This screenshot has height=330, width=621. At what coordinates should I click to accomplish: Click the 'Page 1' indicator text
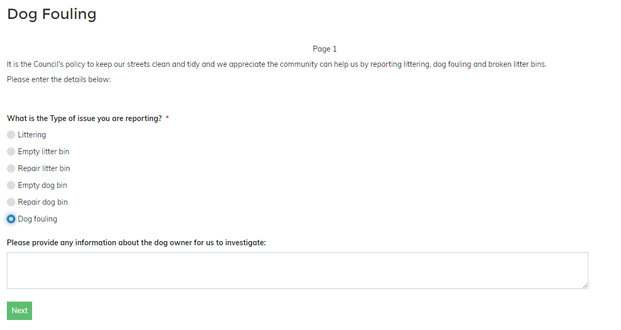(325, 49)
